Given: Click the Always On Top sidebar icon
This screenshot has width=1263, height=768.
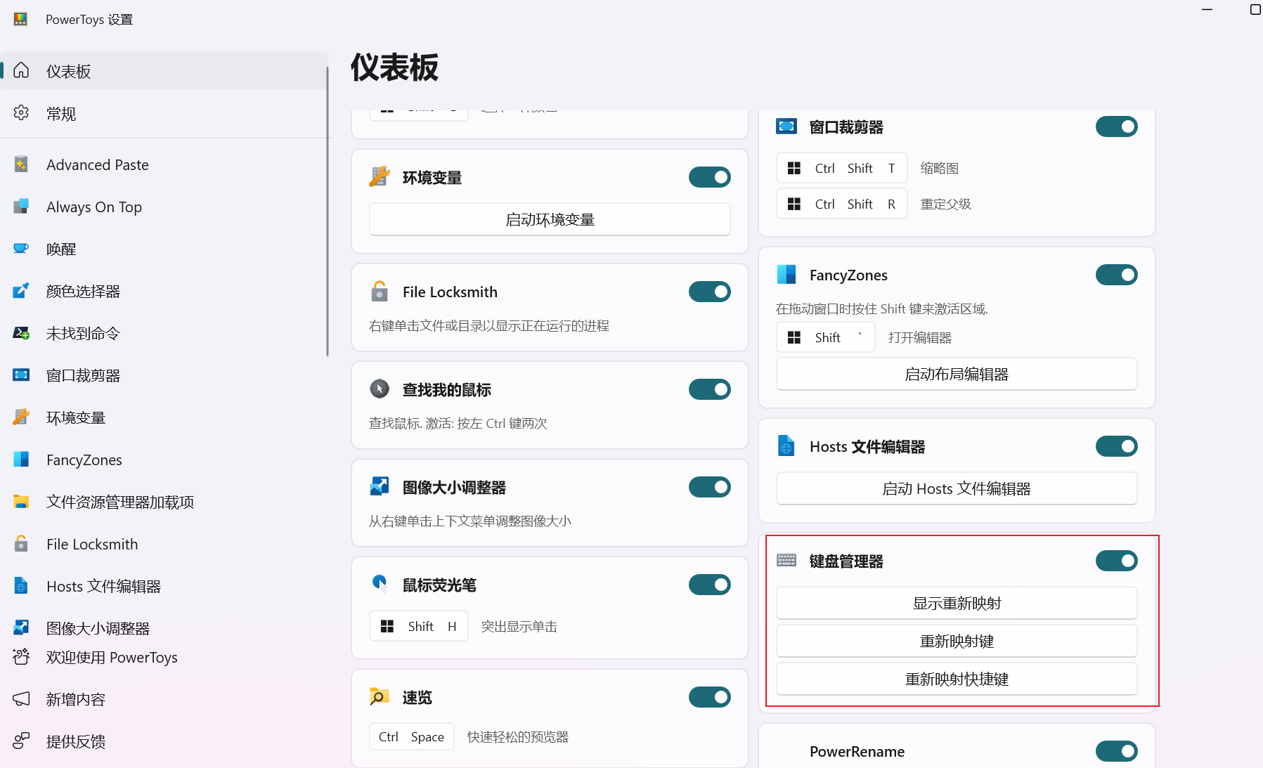Looking at the screenshot, I should [21, 207].
